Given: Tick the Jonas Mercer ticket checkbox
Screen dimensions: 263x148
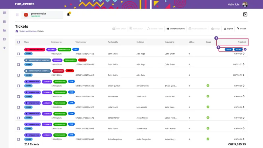Looking at the screenshot, I should (x=18, y=118).
